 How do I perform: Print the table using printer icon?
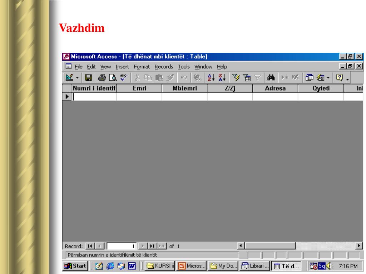(102, 77)
